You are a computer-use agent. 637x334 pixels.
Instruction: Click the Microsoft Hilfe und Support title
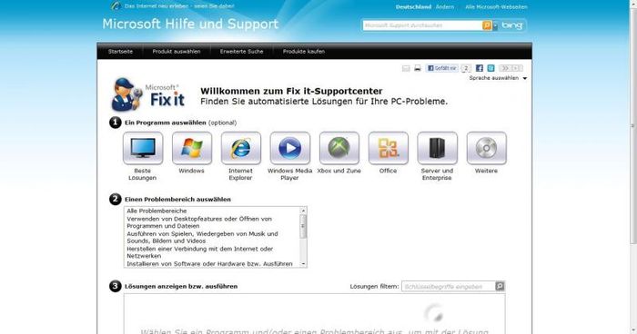[x=190, y=24]
